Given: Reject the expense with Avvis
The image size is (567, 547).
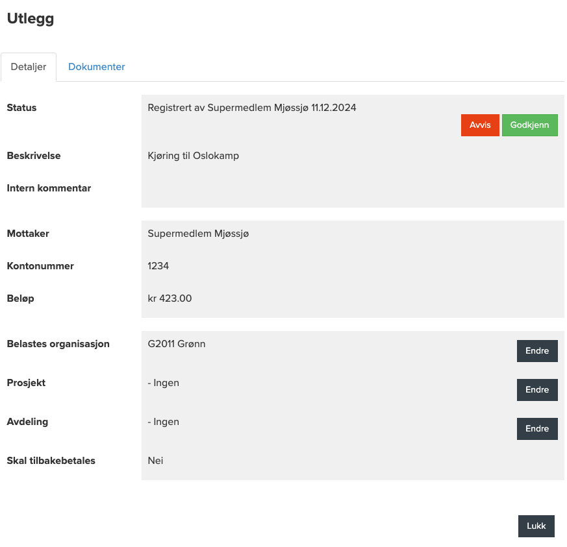Looking at the screenshot, I should point(480,125).
